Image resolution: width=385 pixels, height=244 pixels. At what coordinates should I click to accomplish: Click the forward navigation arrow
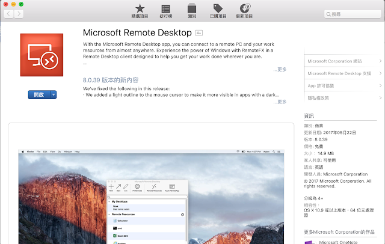pyautogui.click(x=19, y=13)
